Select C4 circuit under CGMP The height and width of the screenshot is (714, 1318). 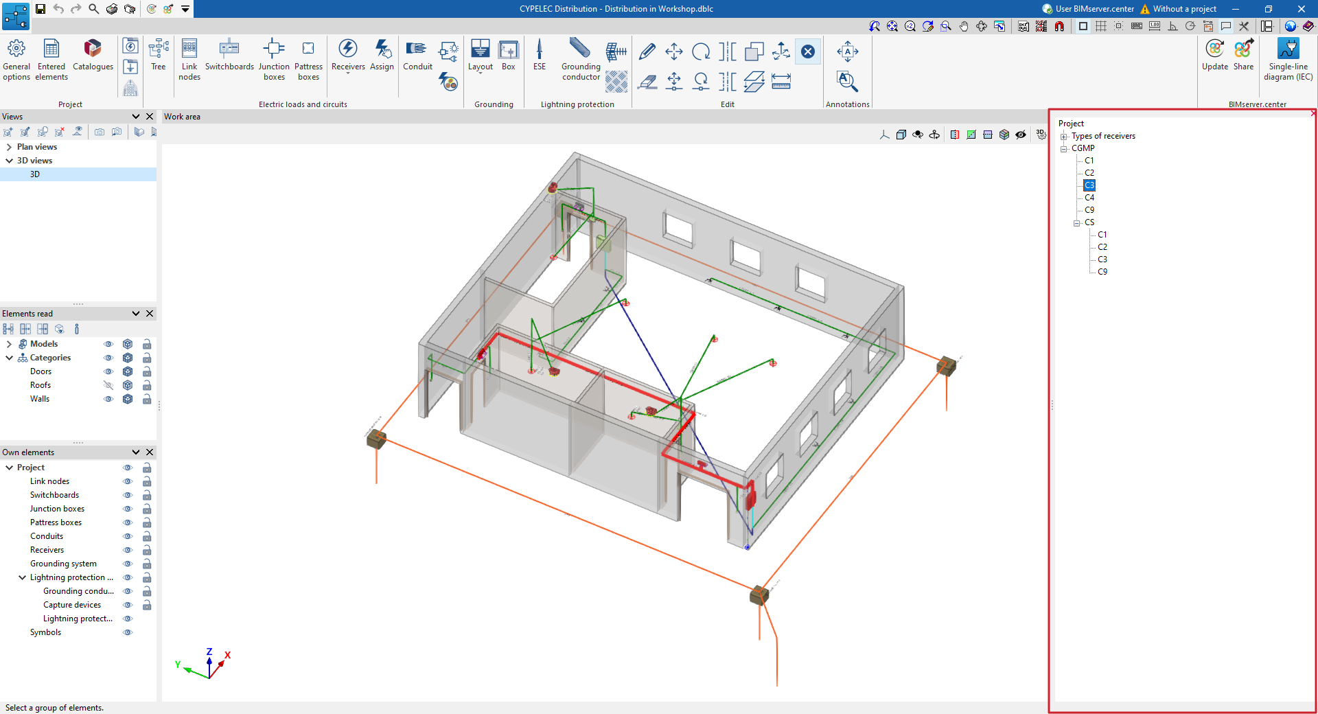(x=1089, y=198)
